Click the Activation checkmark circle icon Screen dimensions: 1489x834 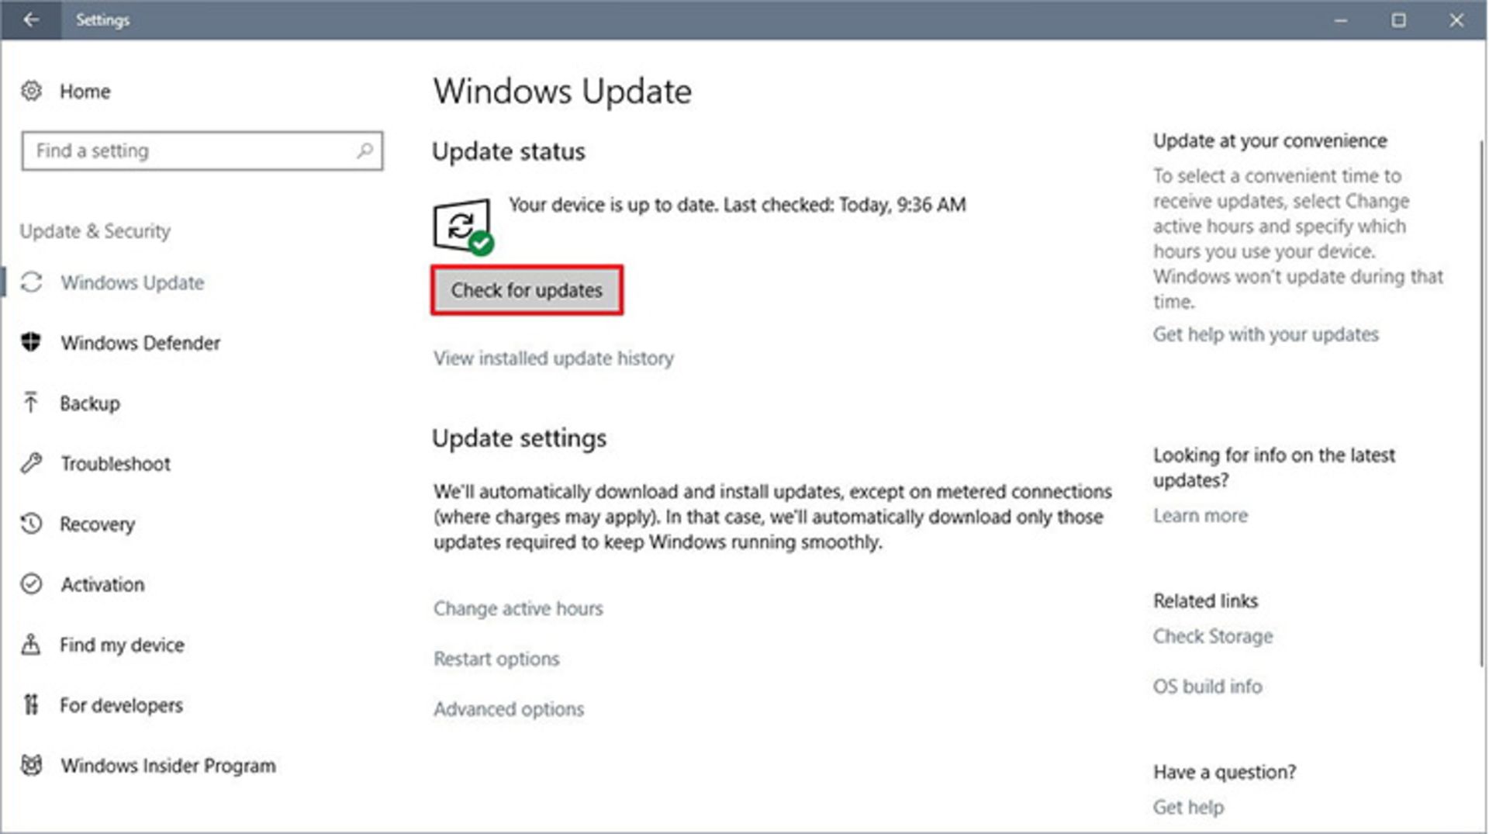(x=31, y=583)
